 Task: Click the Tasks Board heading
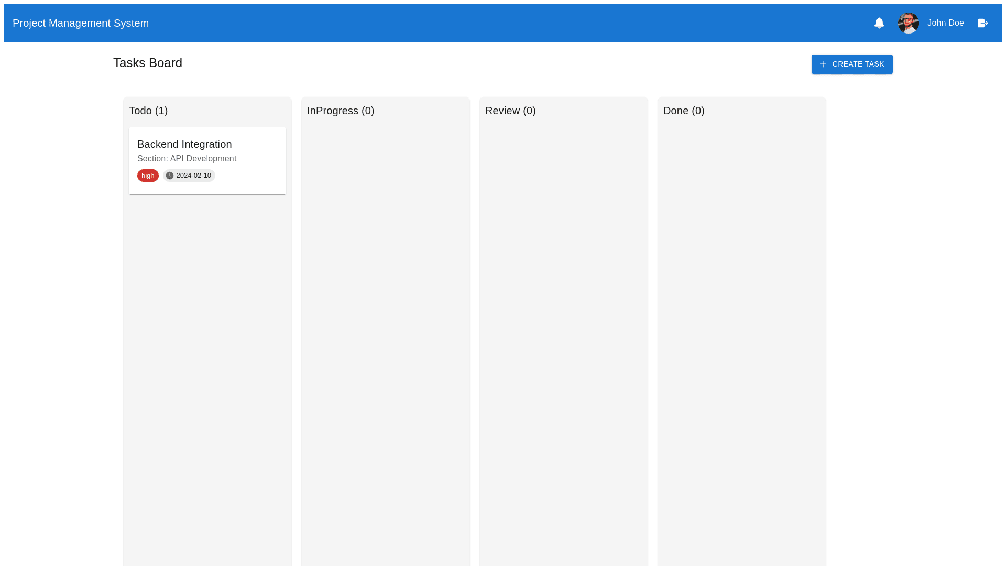(148, 63)
